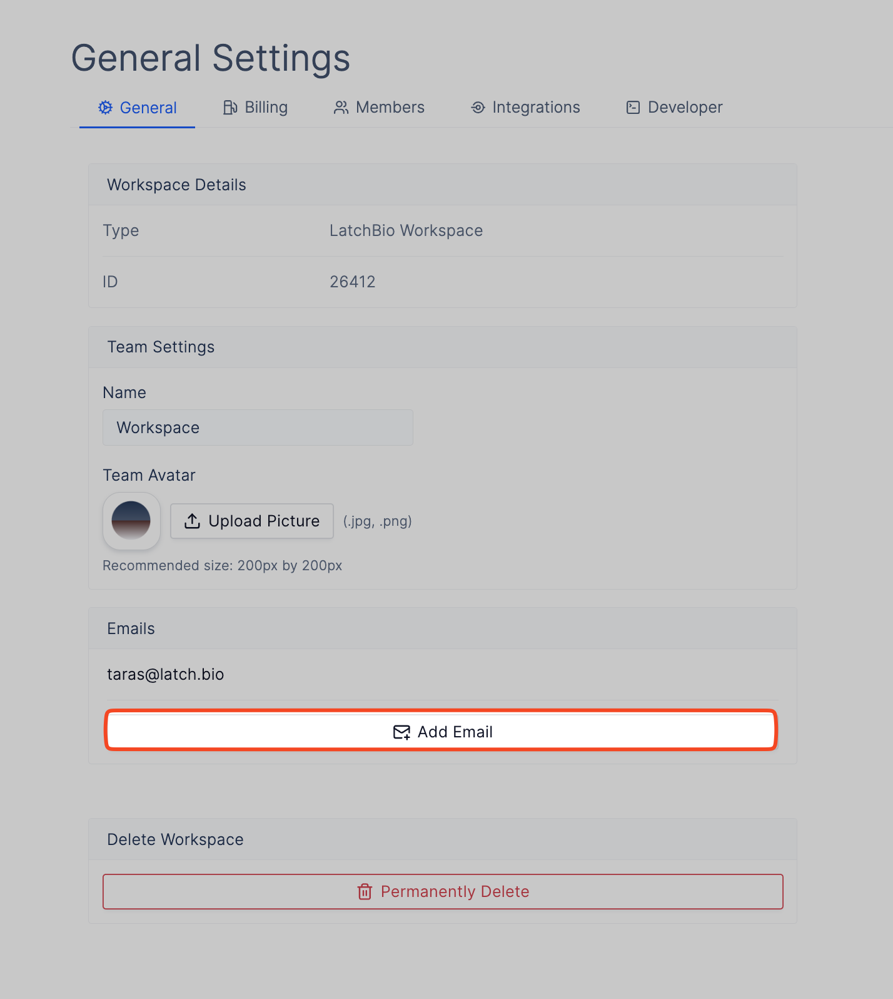Switch to the Members tab
This screenshot has height=999, width=893.
pyautogui.click(x=379, y=108)
